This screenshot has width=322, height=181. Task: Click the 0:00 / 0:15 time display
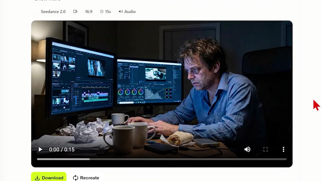coord(62,150)
